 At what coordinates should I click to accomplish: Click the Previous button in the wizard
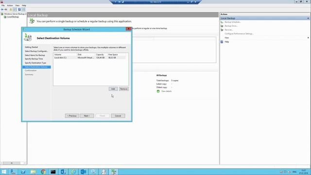[72, 116]
